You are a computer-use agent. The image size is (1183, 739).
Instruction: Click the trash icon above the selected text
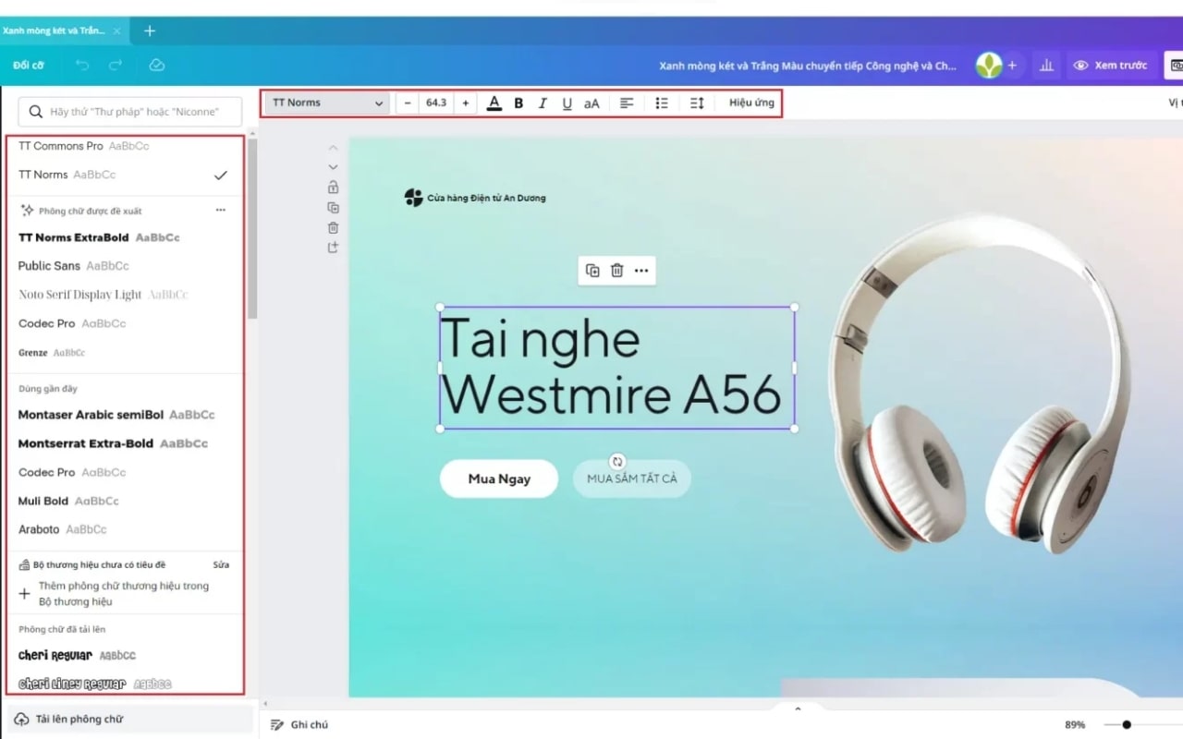pyautogui.click(x=616, y=270)
